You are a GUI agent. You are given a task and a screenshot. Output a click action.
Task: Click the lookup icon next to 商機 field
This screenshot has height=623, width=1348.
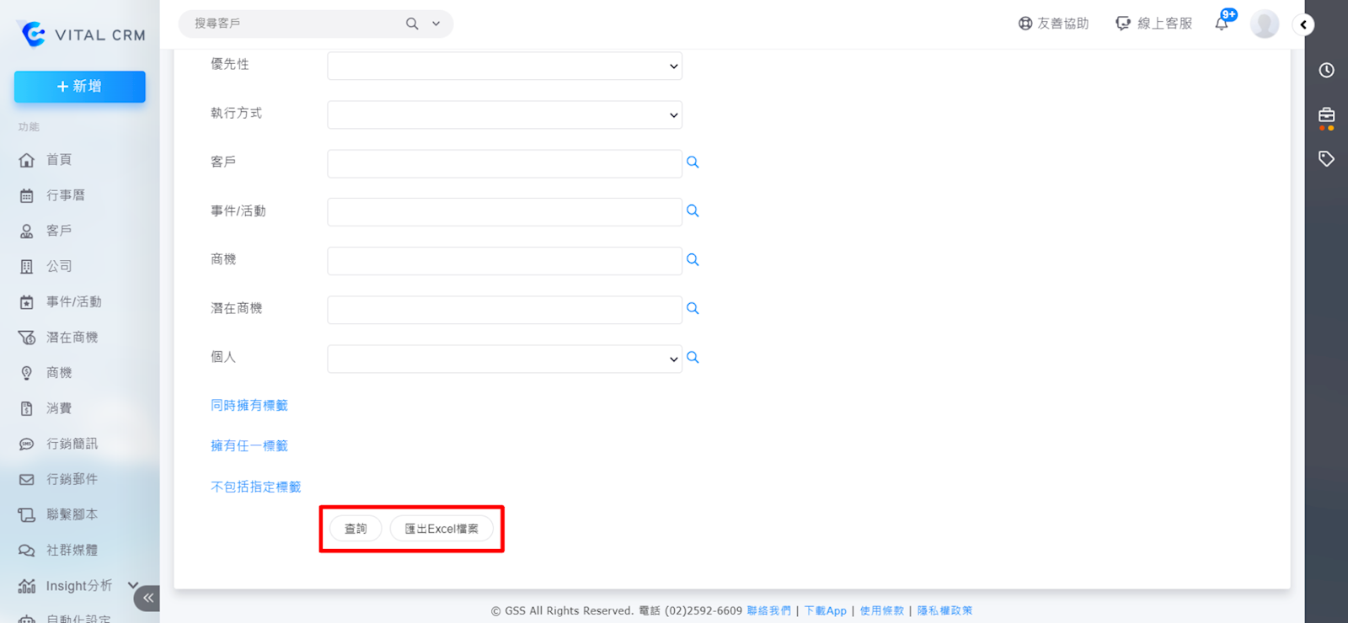(x=693, y=260)
